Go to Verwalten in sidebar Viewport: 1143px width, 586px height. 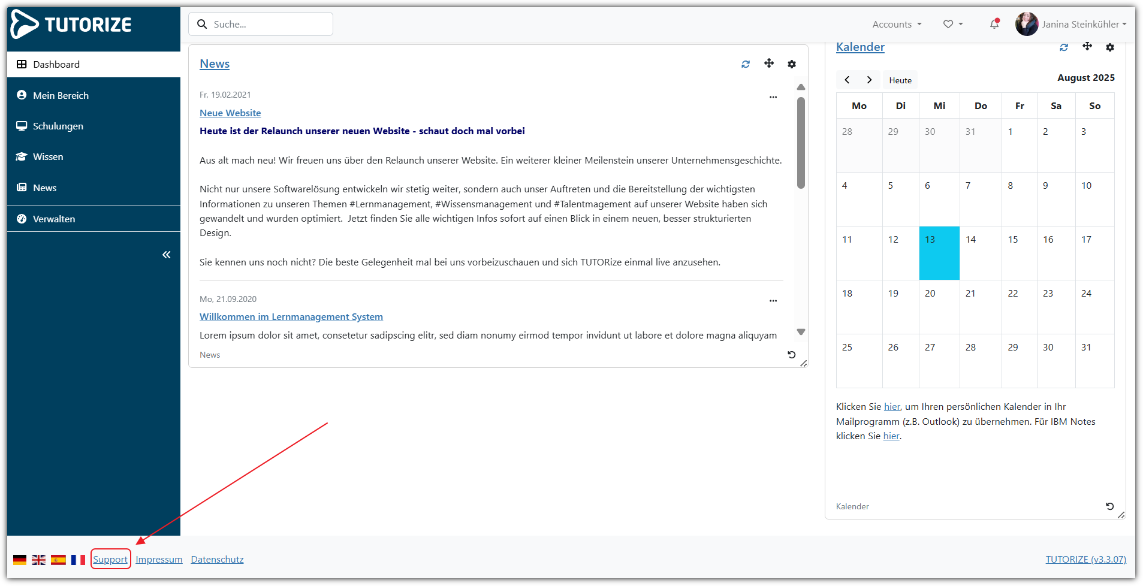pos(54,219)
